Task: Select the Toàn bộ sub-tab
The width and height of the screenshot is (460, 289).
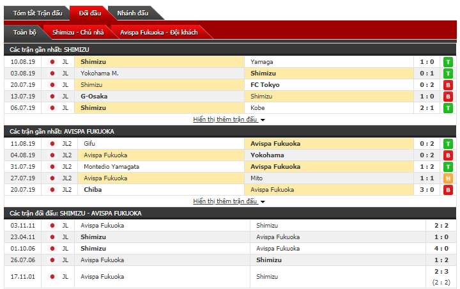Action: click(x=25, y=33)
